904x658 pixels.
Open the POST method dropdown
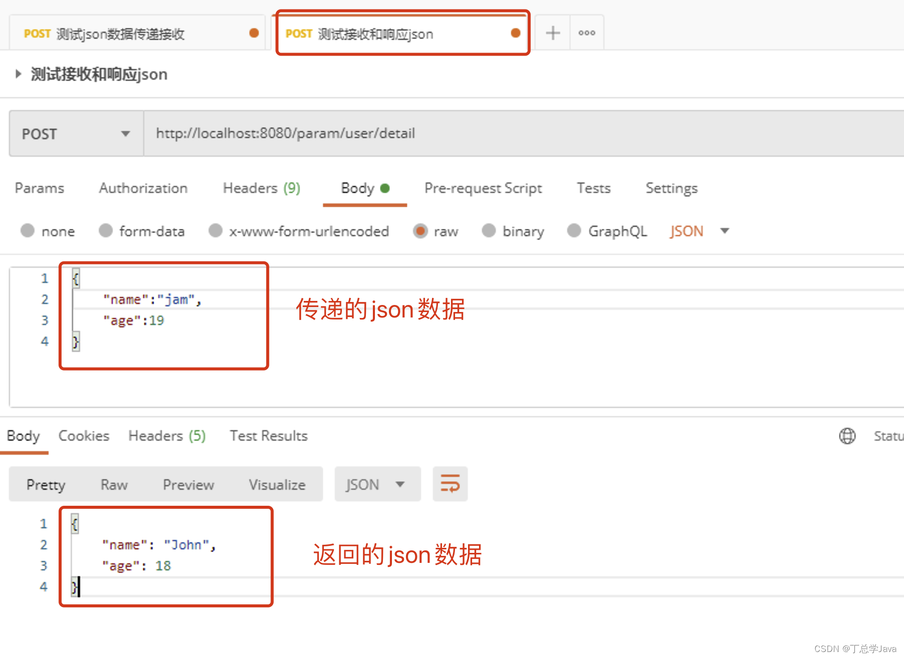[76, 134]
